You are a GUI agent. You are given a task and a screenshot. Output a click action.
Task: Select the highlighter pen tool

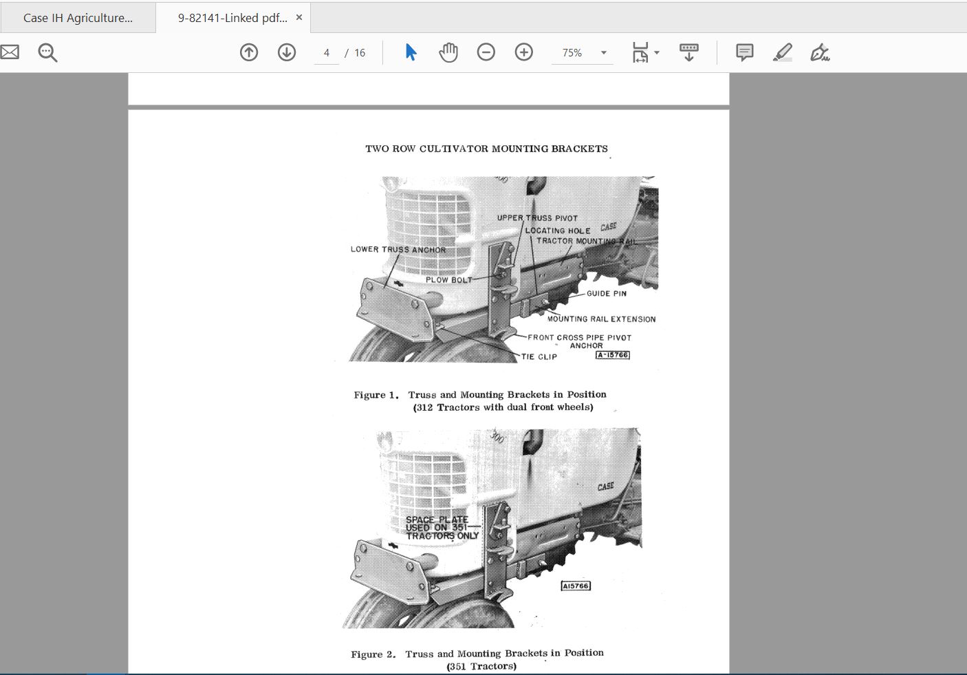pyautogui.click(x=782, y=52)
